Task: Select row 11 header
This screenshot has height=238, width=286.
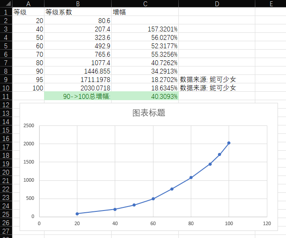Action: (x=6, y=96)
